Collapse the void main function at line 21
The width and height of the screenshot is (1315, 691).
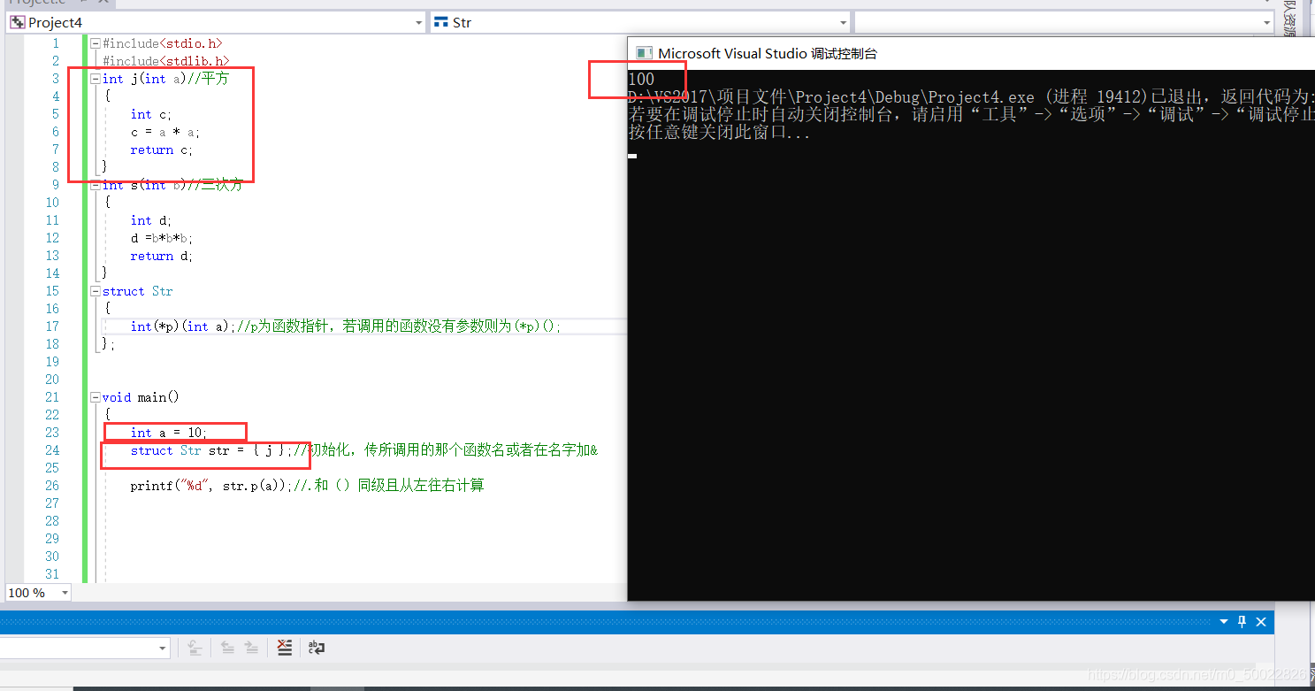(96, 396)
